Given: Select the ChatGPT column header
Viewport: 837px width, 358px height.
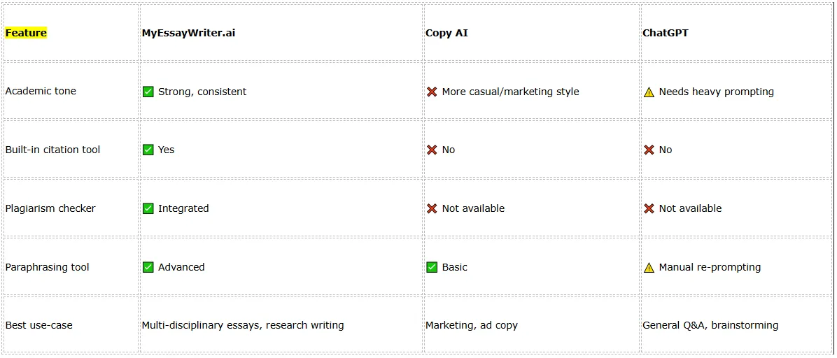Looking at the screenshot, I should [x=665, y=33].
